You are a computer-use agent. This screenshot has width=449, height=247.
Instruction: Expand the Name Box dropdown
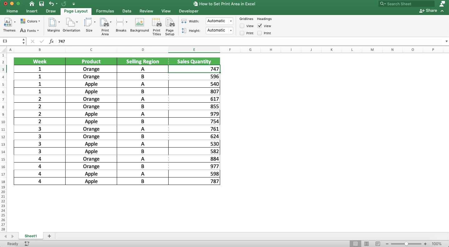[24, 41]
